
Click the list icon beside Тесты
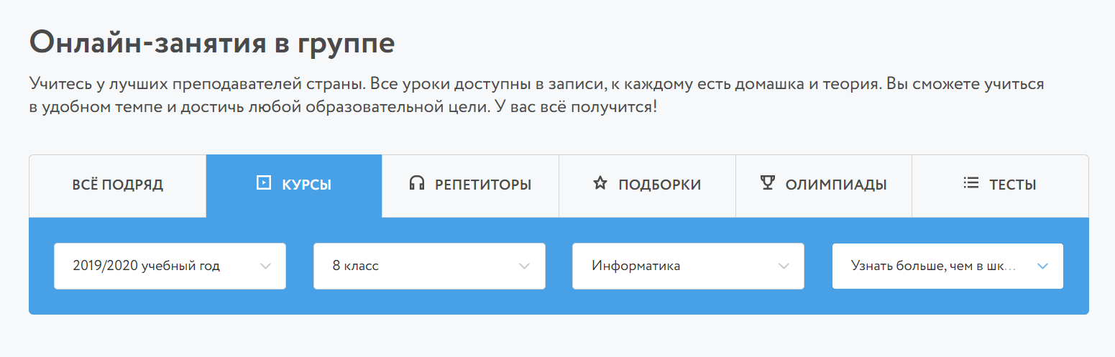pyautogui.click(x=971, y=183)
